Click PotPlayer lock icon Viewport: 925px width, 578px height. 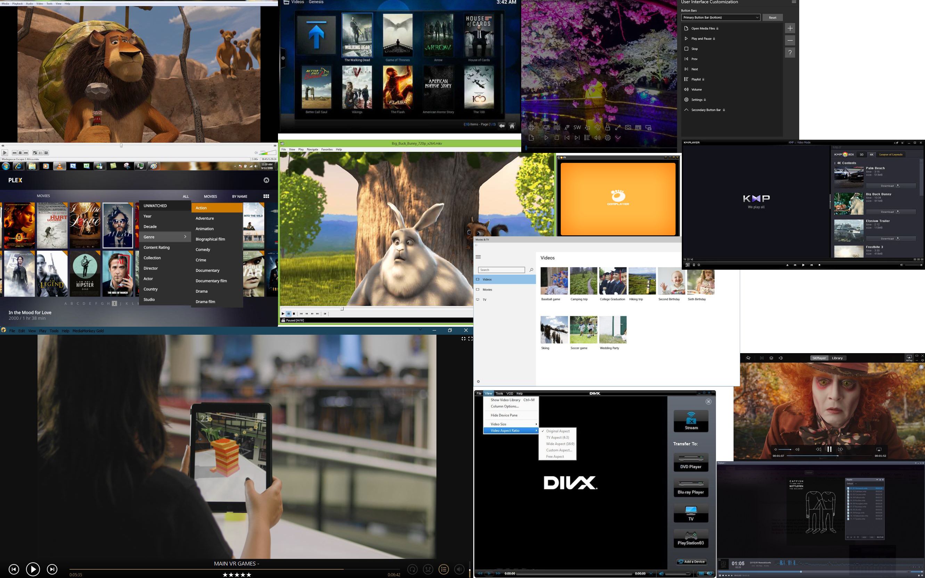point(607,127)
